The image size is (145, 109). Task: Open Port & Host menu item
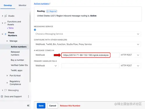pos(15,76)
